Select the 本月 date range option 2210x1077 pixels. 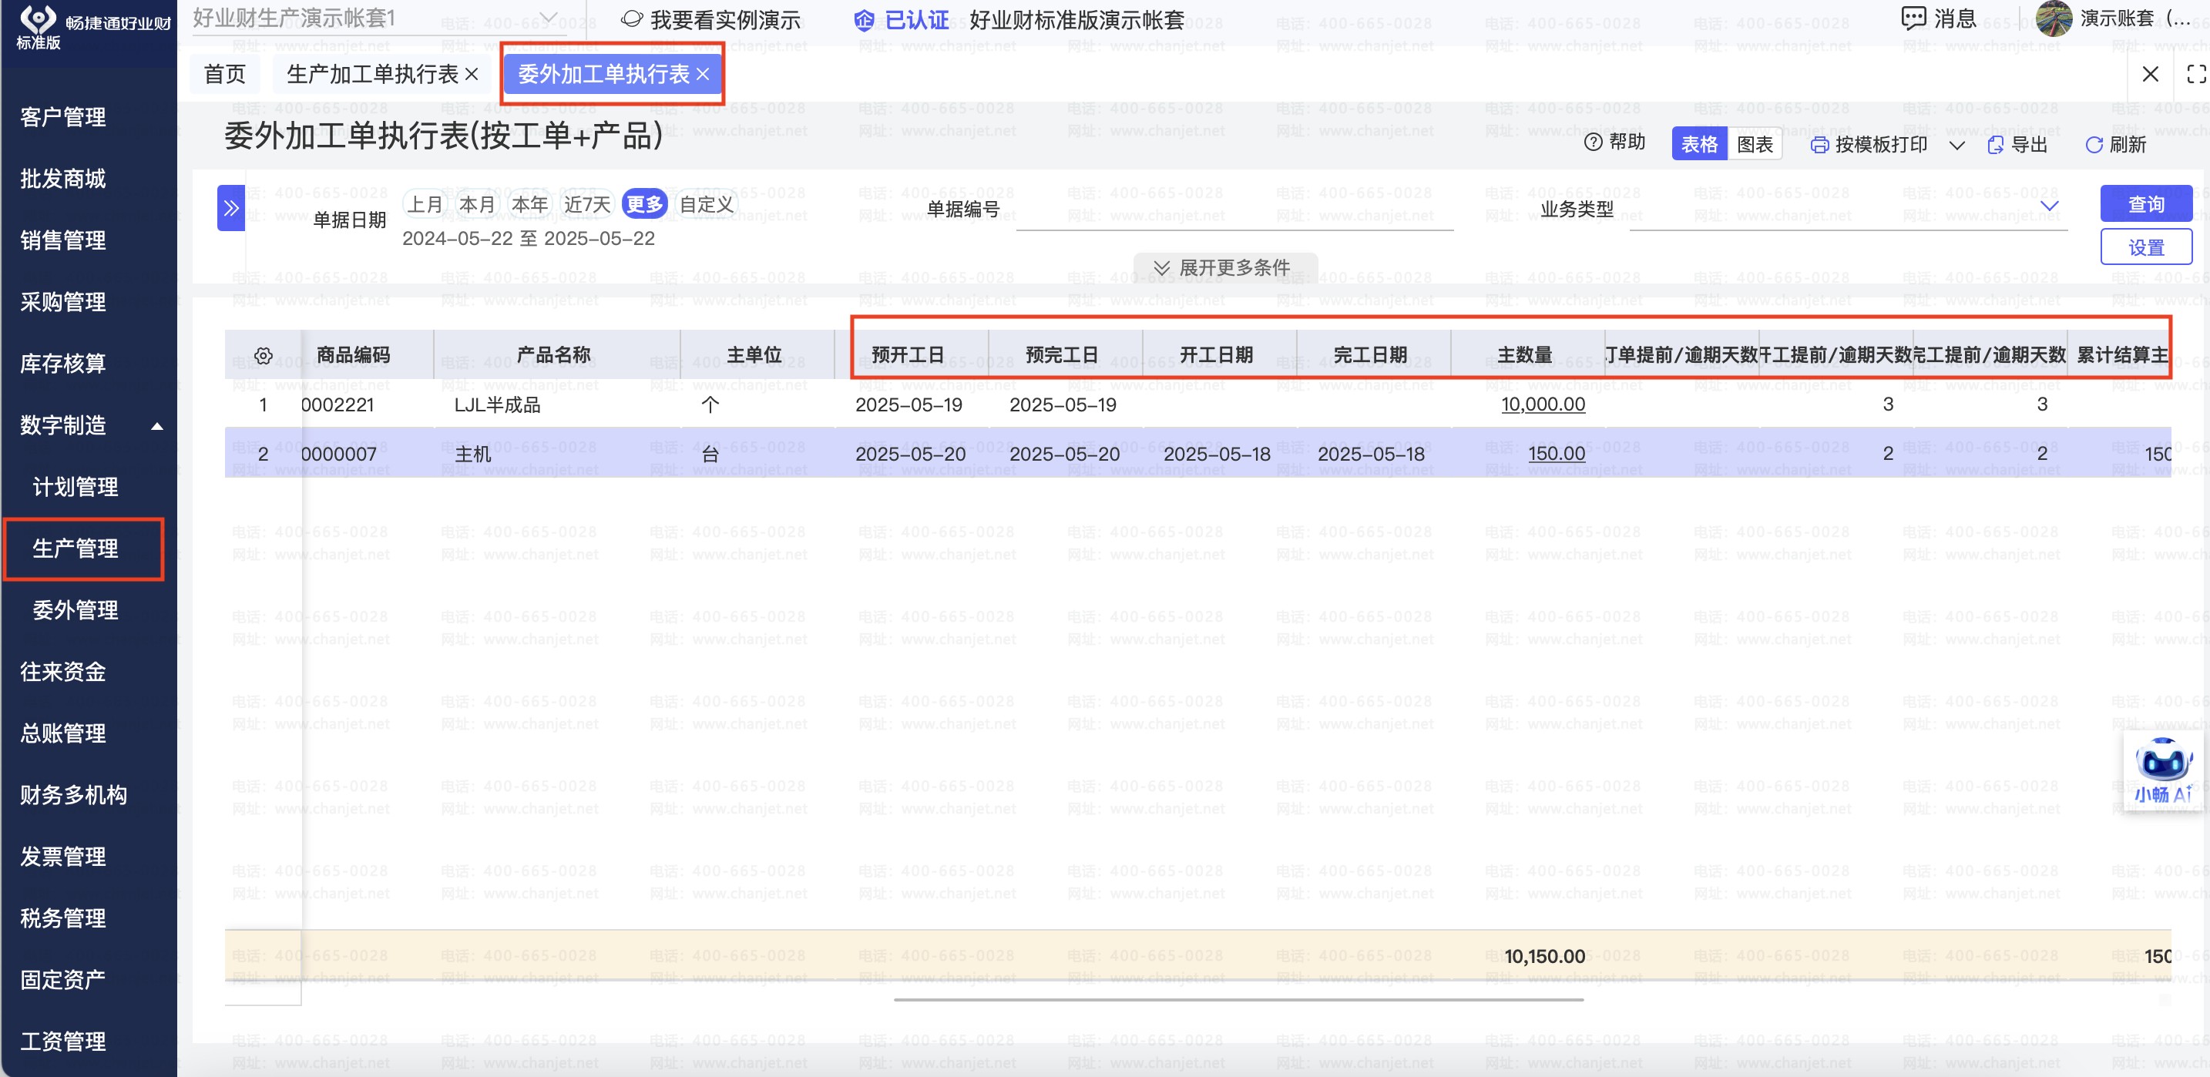pos(477,204)
